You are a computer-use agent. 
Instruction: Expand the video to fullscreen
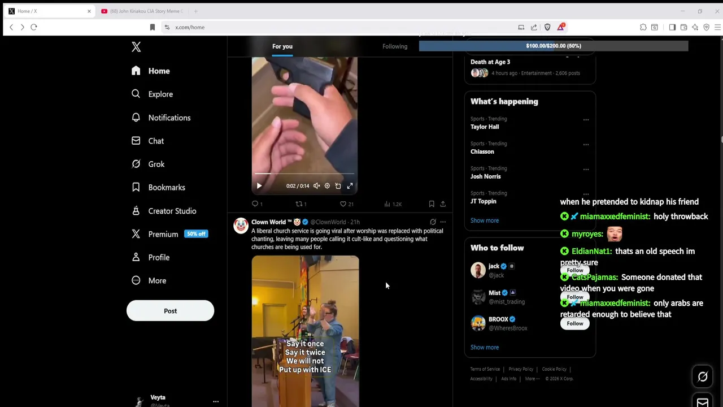(350, 186)
